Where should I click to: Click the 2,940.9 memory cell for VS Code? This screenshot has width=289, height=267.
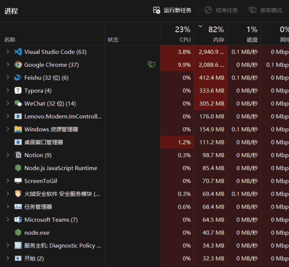(x=210, y=52)
